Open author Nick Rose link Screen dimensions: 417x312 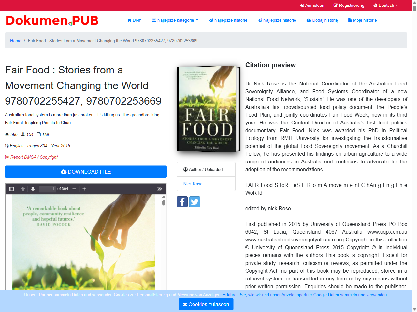pyautogui.click(x=193, y=184)
